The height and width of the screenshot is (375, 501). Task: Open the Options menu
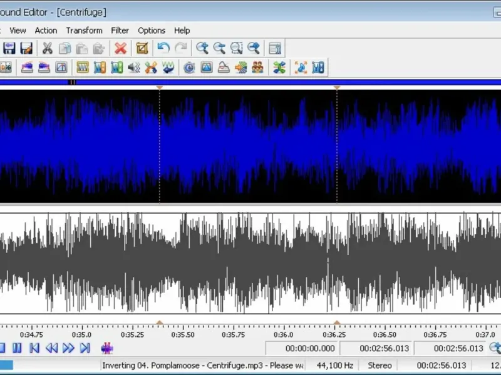point(152,30)
